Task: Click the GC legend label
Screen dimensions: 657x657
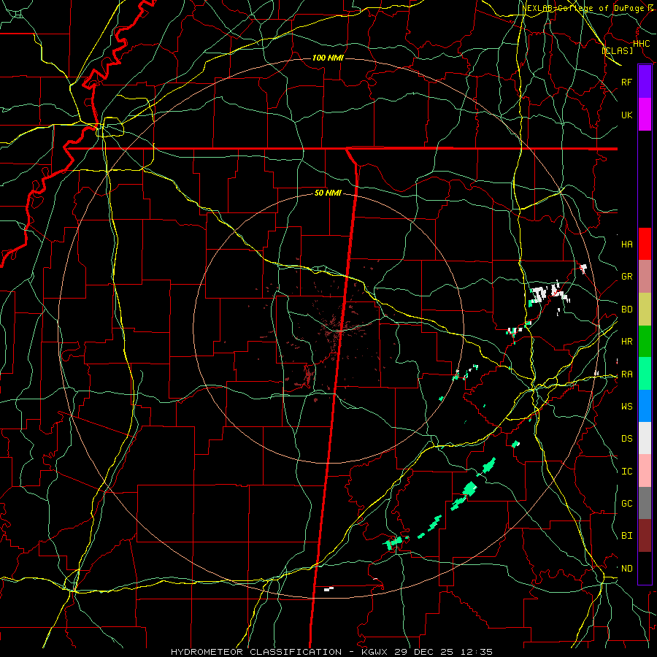Action: click(627, 504)
